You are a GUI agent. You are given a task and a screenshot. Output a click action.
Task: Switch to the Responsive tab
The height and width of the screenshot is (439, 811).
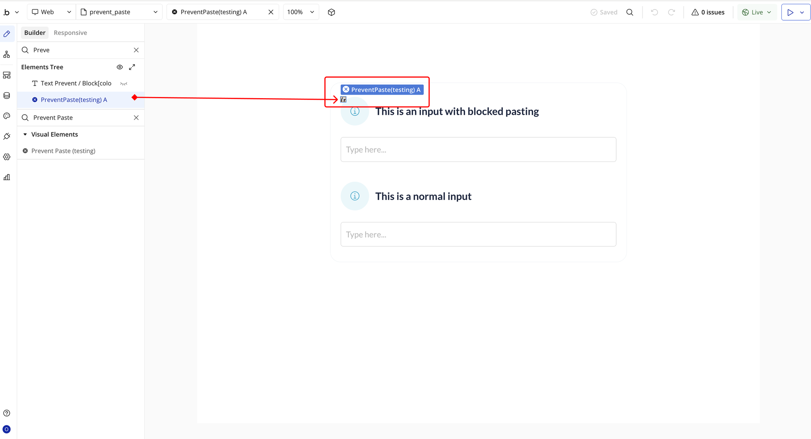tap(70, 33)
